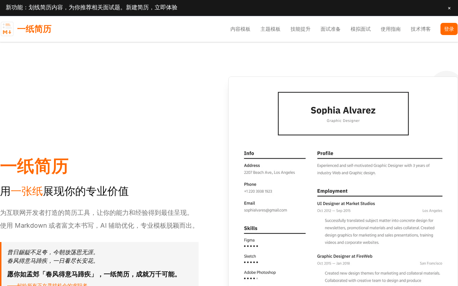Click the orange 登录 button
This screenshot has width=458, height=286.
[x=449, y=29]
